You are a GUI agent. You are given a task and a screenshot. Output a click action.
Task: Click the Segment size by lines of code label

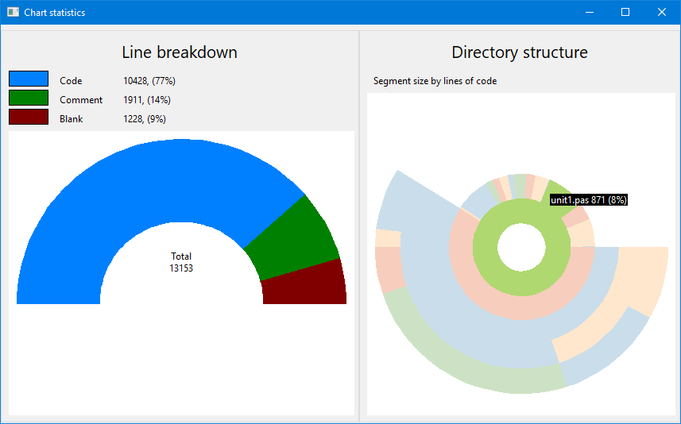coord(435,81)
